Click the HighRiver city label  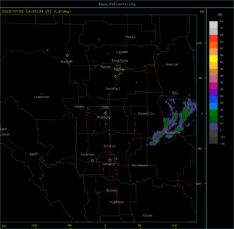(x=117, y=202)
